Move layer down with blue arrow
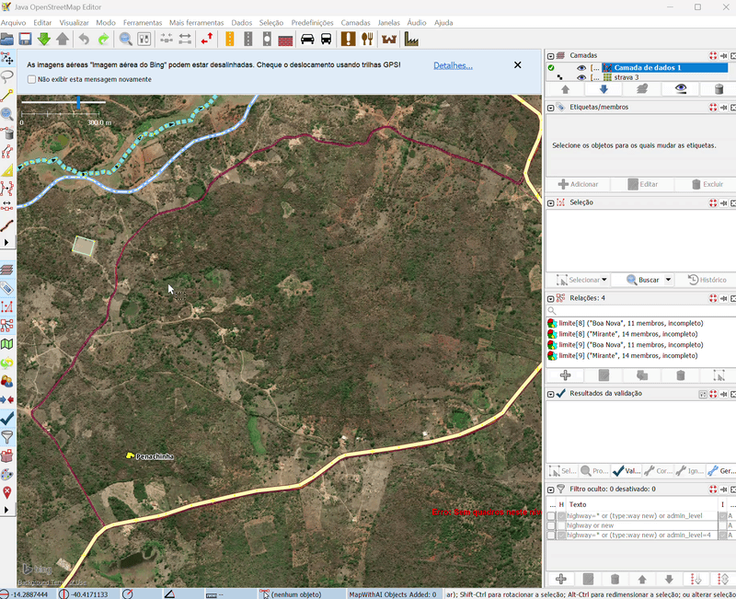The image size is (736, 599). 604,89
